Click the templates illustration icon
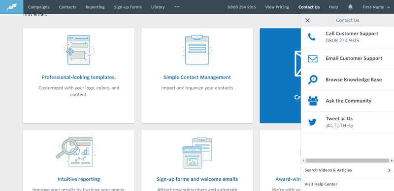Image resolution: width=394 pixels, height=191 pixels. [x=79, y=50]
